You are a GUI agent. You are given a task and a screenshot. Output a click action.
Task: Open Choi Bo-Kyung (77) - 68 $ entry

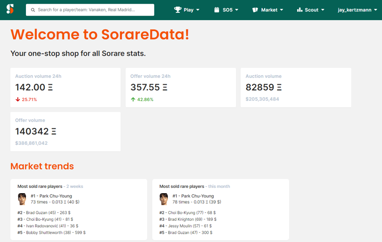pos(188,212)
